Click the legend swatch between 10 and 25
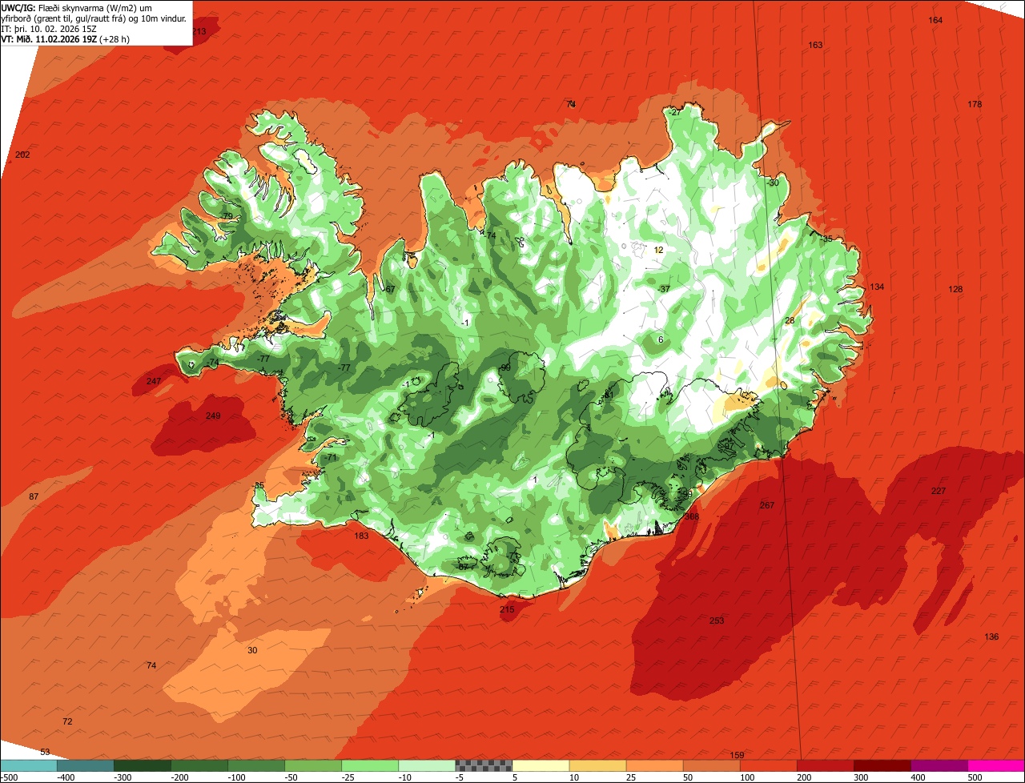The height and width of the screenshot is (783, 1025). click(597, 765)
